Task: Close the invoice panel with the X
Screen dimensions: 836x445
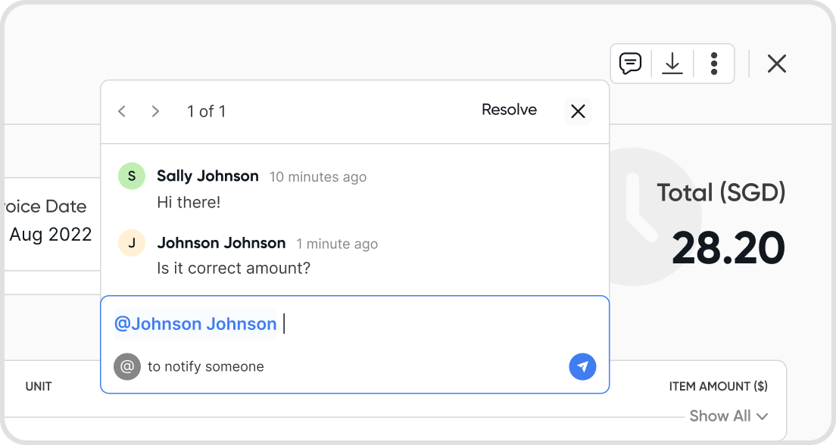Action: tap(776, 64)
